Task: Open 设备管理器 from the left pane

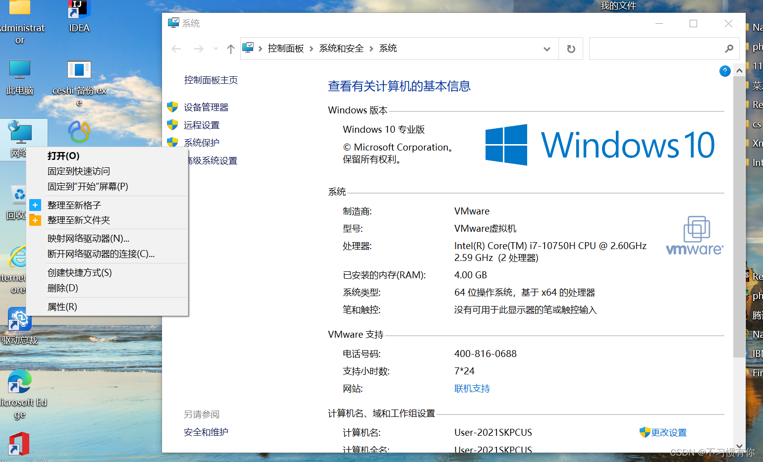Action: pyautogui.click(x=206, y=107)
